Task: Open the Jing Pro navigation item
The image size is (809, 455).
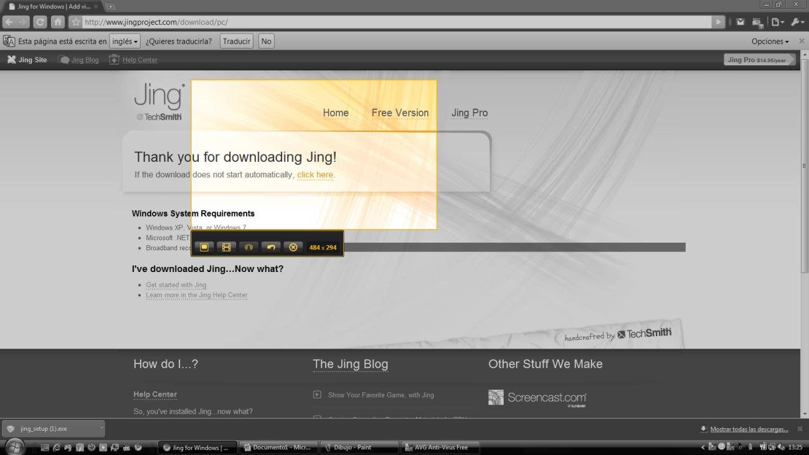Action: click(x=469, y=113)
